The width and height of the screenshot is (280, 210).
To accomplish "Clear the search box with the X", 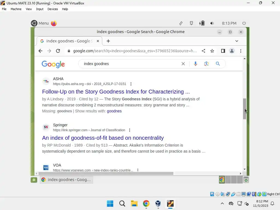I will click(183, 64).
